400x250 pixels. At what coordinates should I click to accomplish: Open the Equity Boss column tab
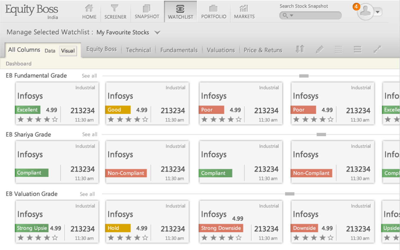click(101, 49)
